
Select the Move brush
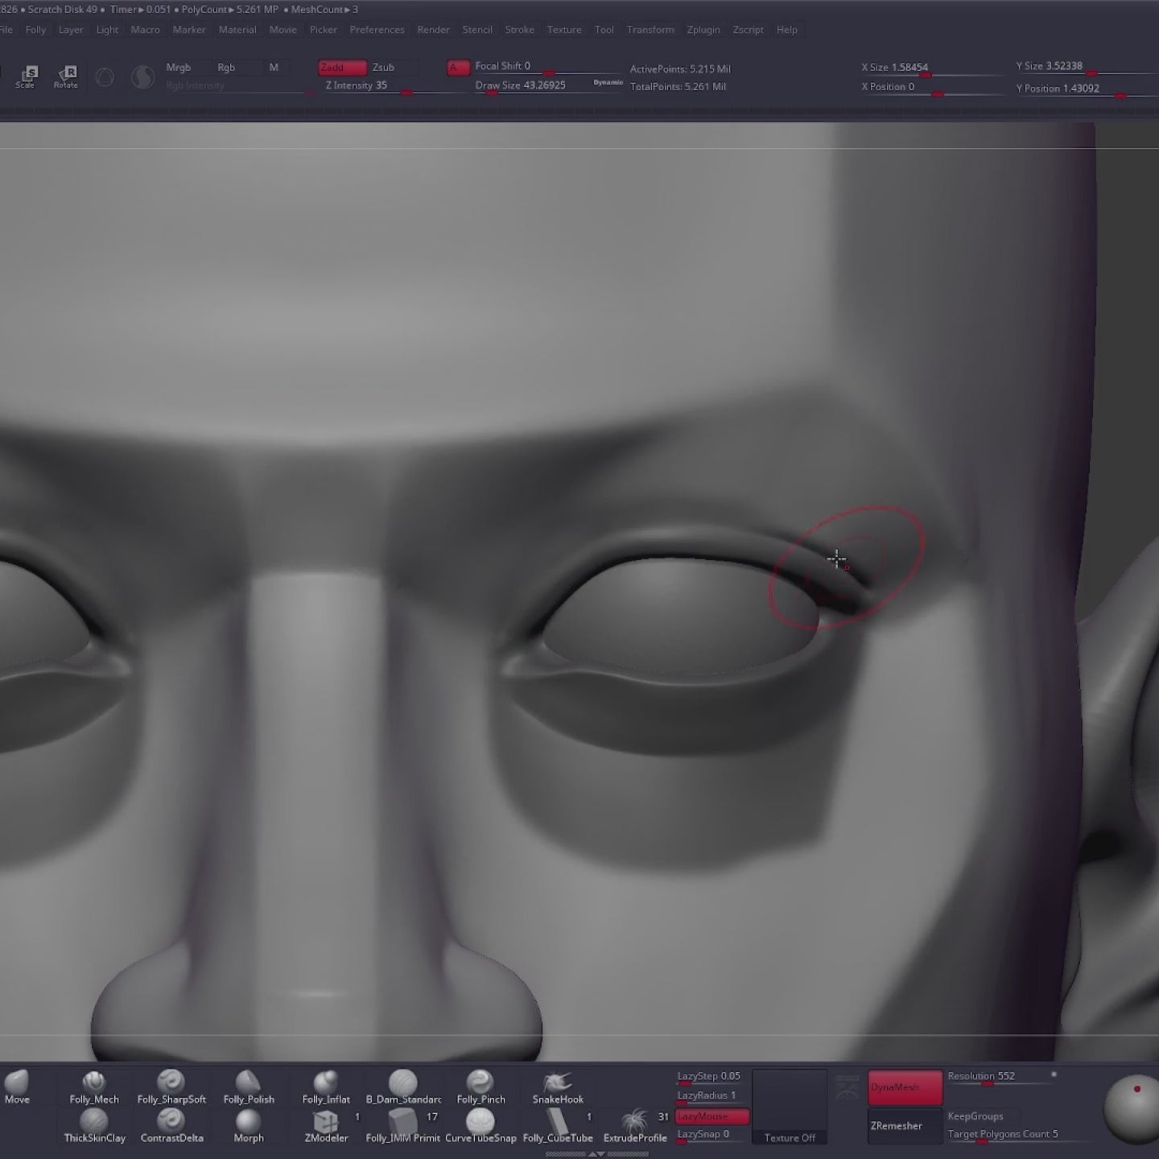16,1088
